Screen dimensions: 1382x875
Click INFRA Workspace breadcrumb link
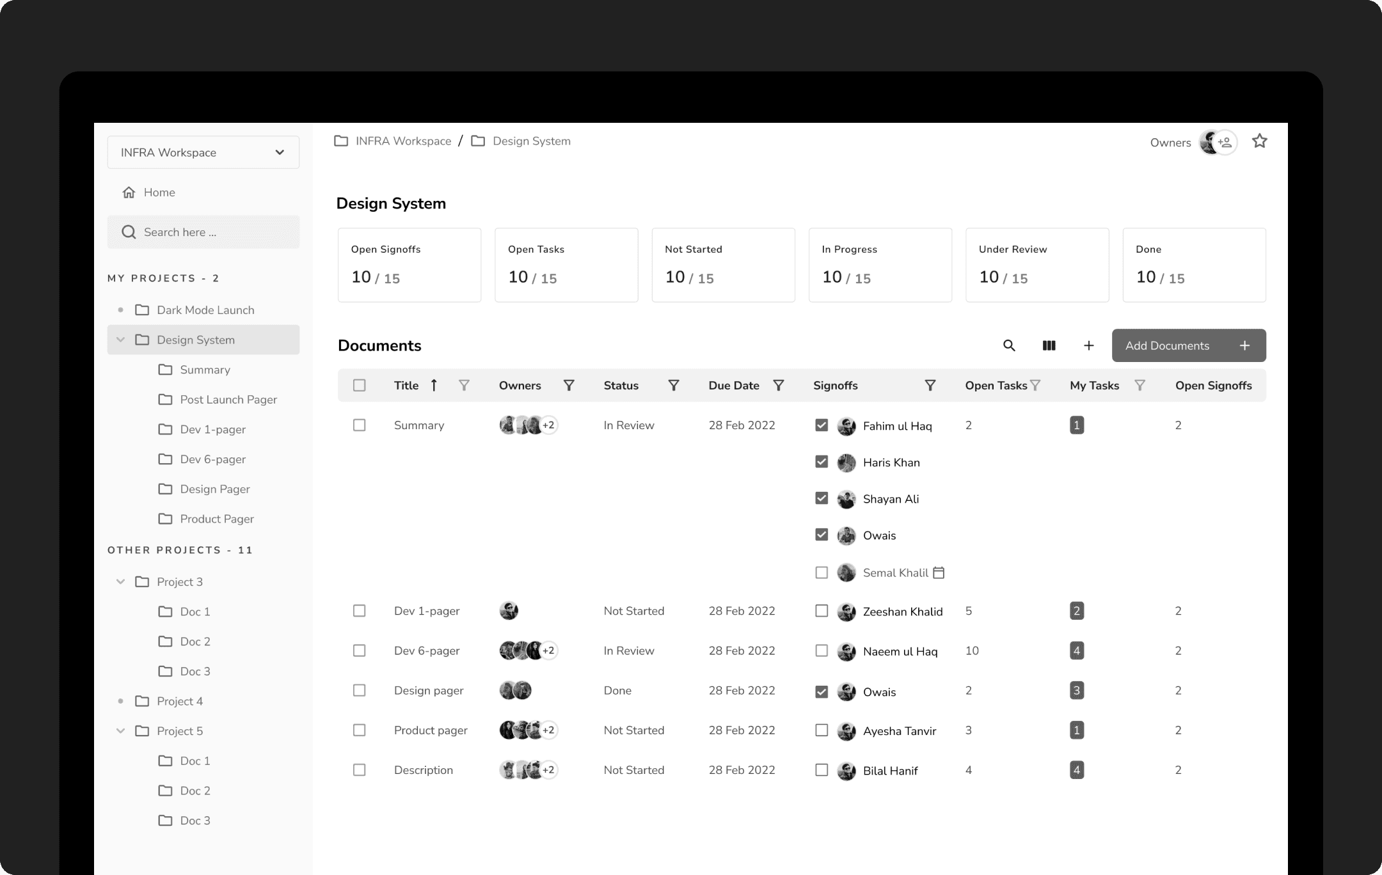[x=403, y=141]
